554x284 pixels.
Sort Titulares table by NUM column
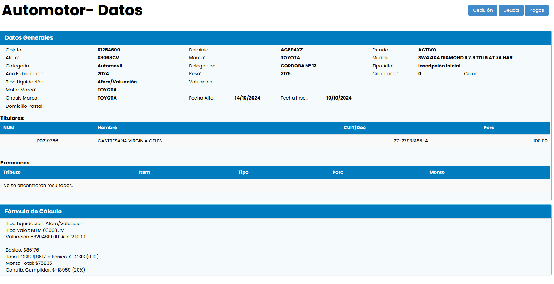(9, 128)
